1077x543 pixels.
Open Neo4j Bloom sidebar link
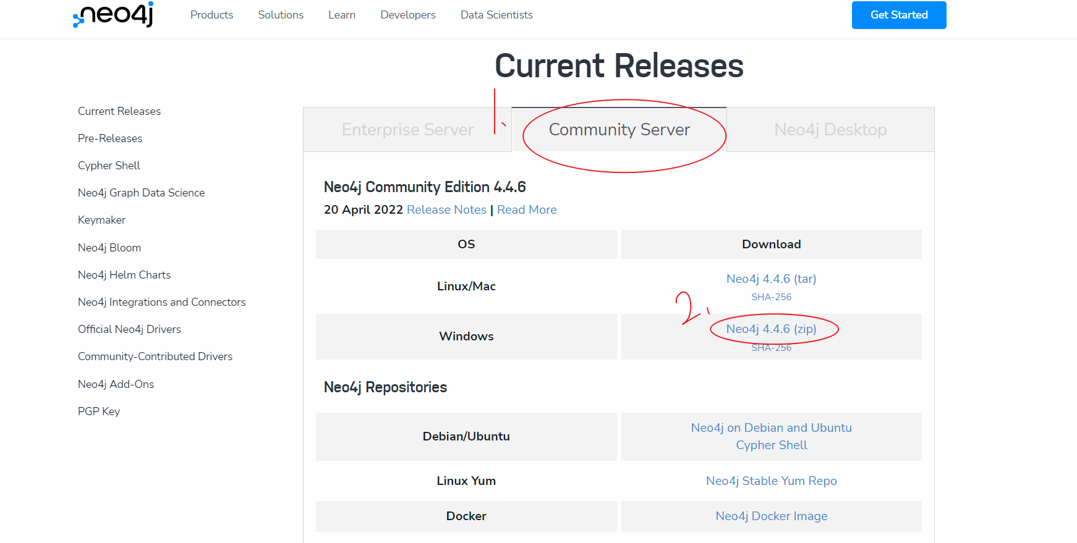[x=109, y=248]
